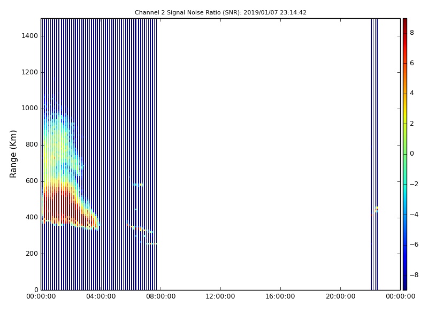Click the 12:00:00 time axis label

[220, 296]
